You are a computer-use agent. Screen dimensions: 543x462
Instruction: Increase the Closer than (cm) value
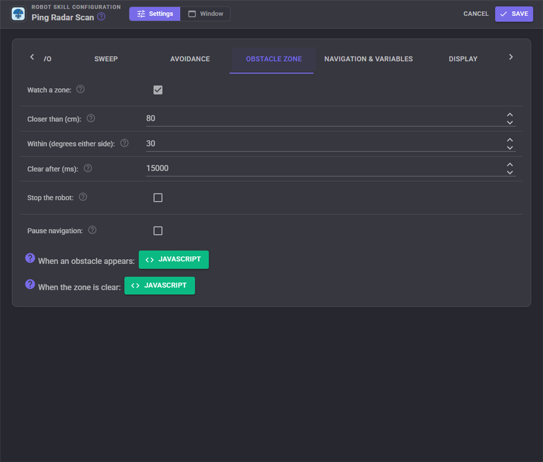pos(510,115)
